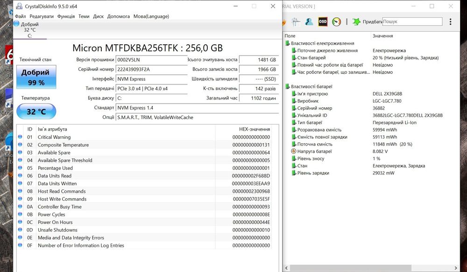Image resolution: width=467 pixels, height=272 pixels.
Task: Click the Властивості електроживлення group icon
Action: click(287, 43)
